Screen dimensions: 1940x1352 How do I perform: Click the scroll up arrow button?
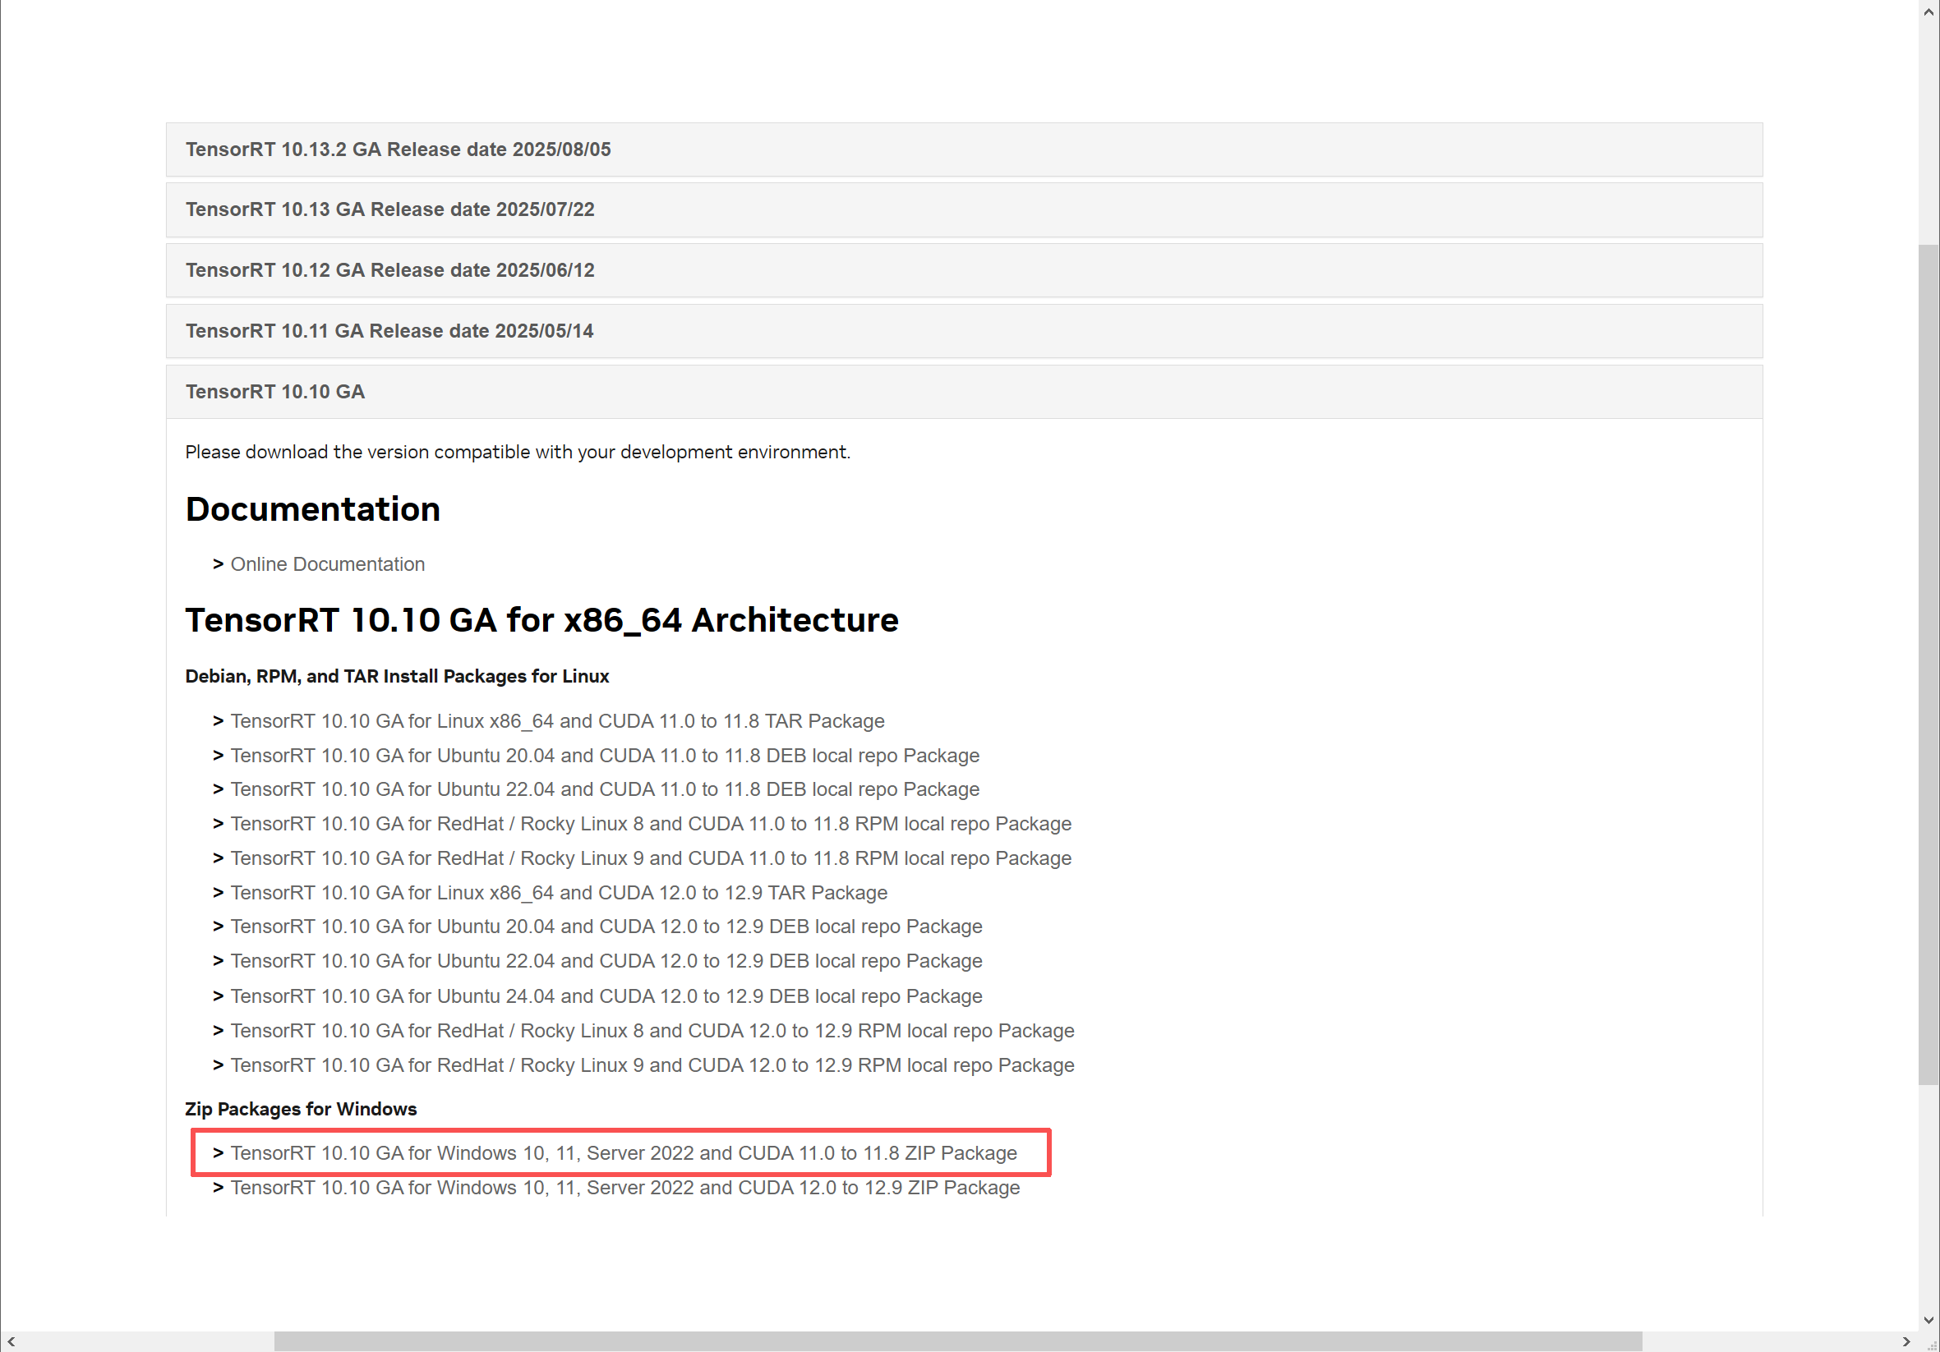click(1928, 11)
